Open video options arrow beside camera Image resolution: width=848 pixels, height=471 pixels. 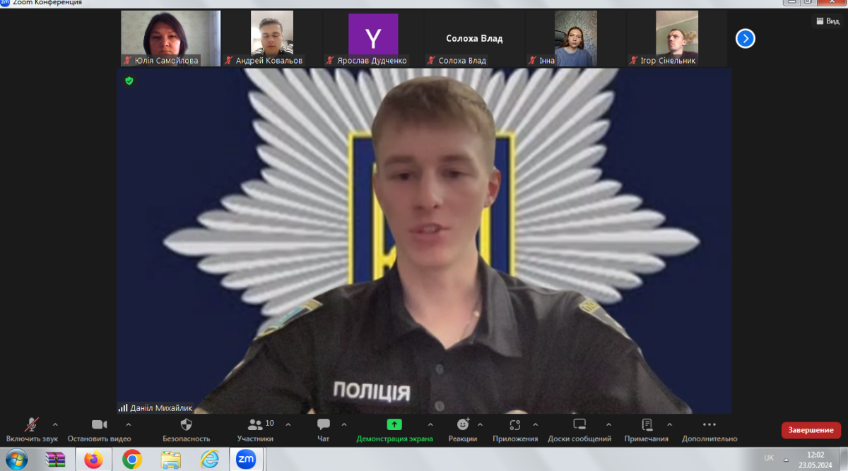coord(128,424)
